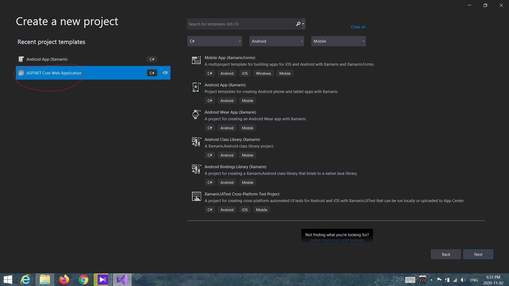
Task: Click the Mobile App (Xamarin.Forms) title
Action: (x=230, y=58)
